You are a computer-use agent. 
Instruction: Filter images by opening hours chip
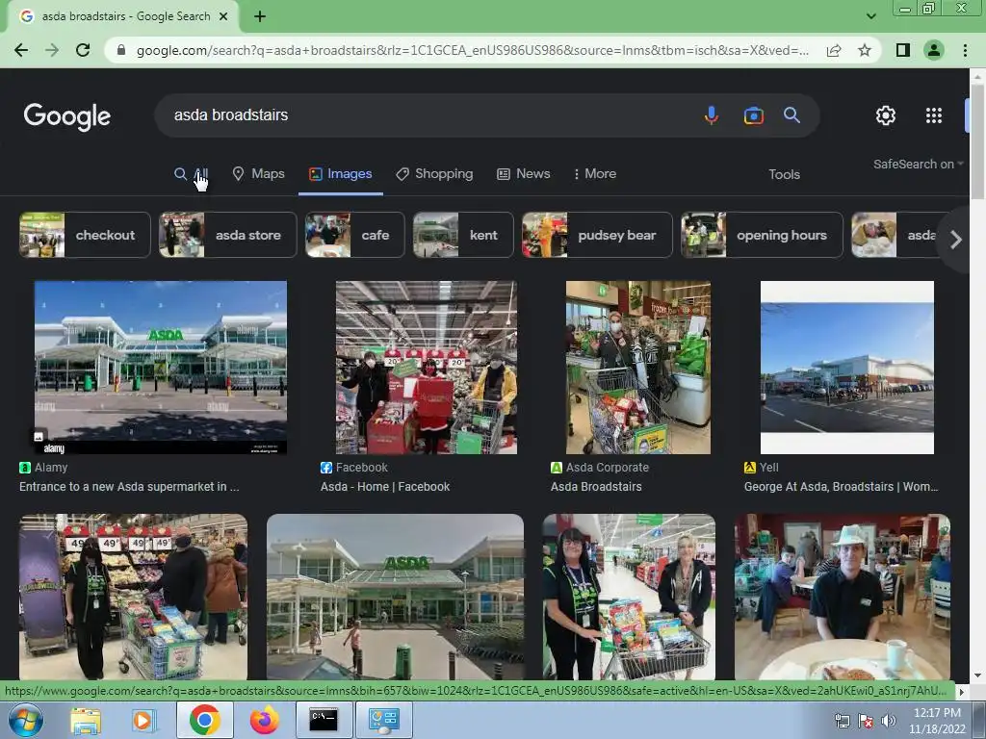coord(762,235)
